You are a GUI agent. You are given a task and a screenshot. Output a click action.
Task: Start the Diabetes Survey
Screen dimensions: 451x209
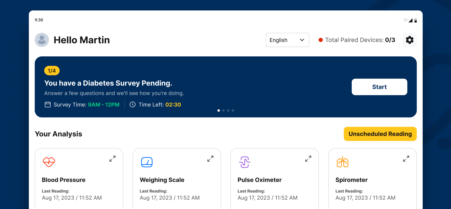[x=379, y=87]
